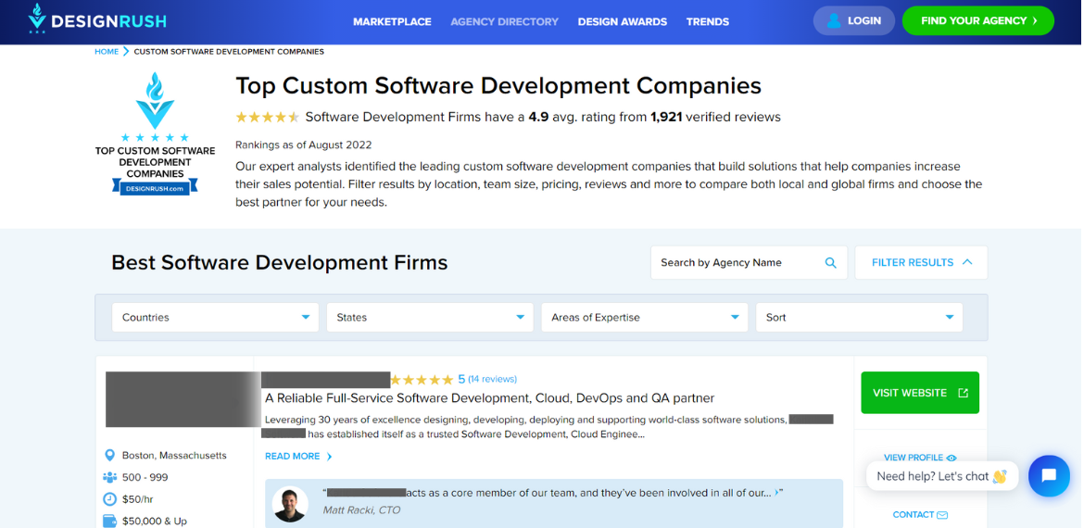Open the Design Awards menu item
The image size is (1084, 528).
click(622, 21)
